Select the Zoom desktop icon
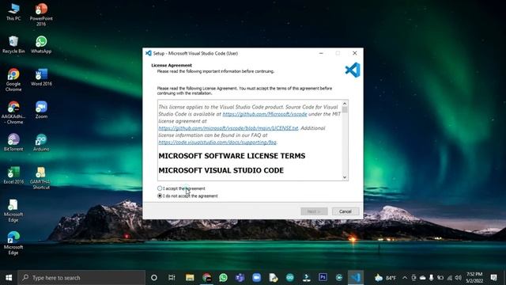The width and height of the screenshot is (506, 285). [41, 110]
